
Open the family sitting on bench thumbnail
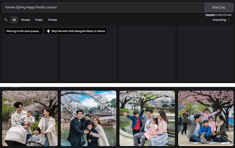coord(147,118)
